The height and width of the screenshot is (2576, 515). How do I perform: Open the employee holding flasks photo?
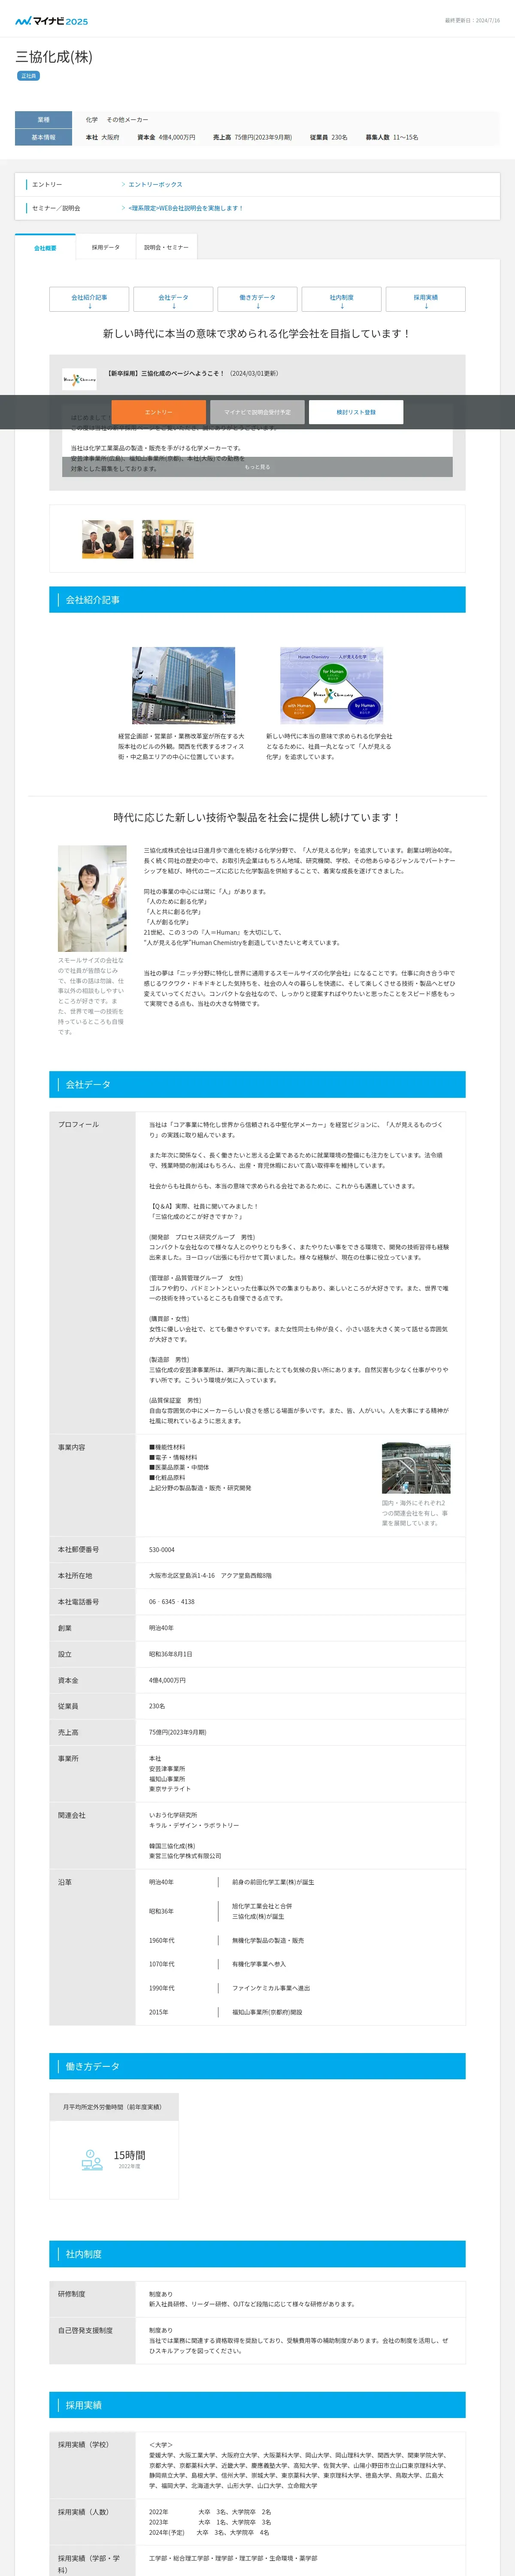point(92,899)
